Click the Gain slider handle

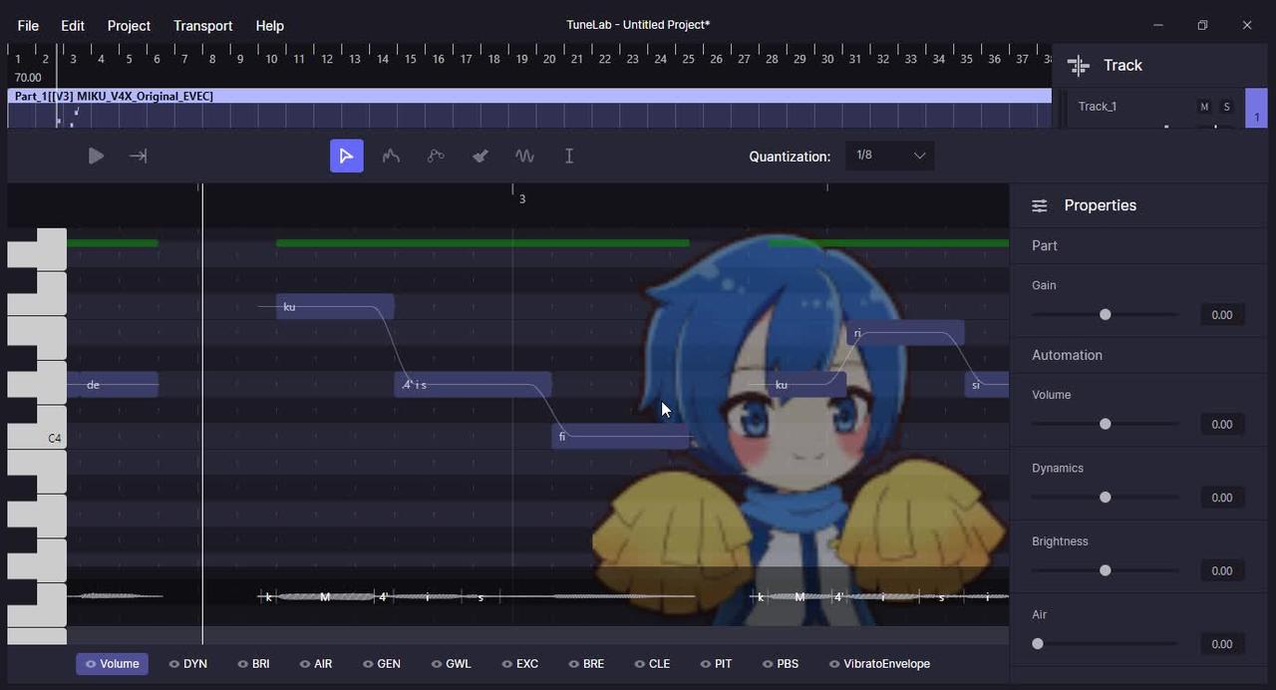click(1105, 314)
